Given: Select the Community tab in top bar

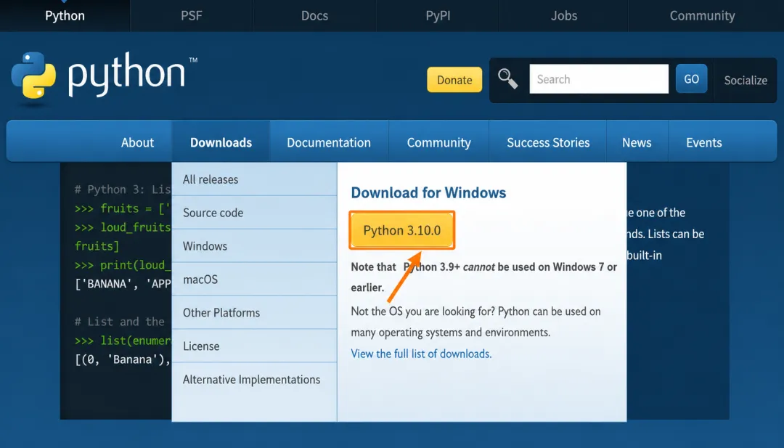Looking at the screenshot, I should (702, 15).
